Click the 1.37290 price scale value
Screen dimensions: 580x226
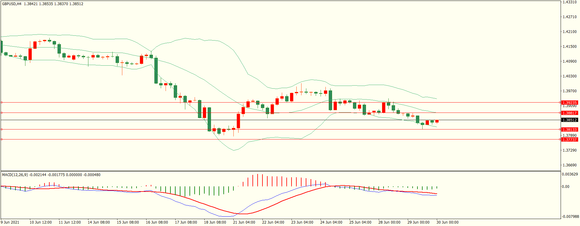coord(569,150)
